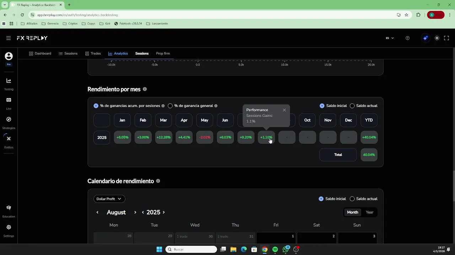Click info icon next to Rendimiento por mes
Screen dimensions: 455x255
click(x=145, y=89)
